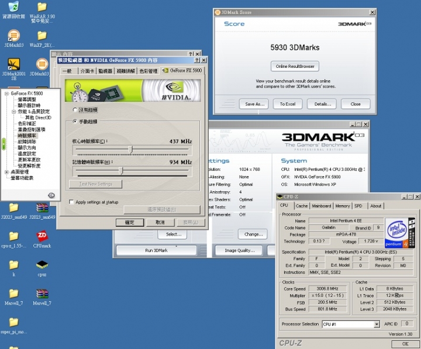Enable 'Apply settings at startup' checkbox
Image resolution: width=421 pixels, height=349 pixels.
coord(71,202)
